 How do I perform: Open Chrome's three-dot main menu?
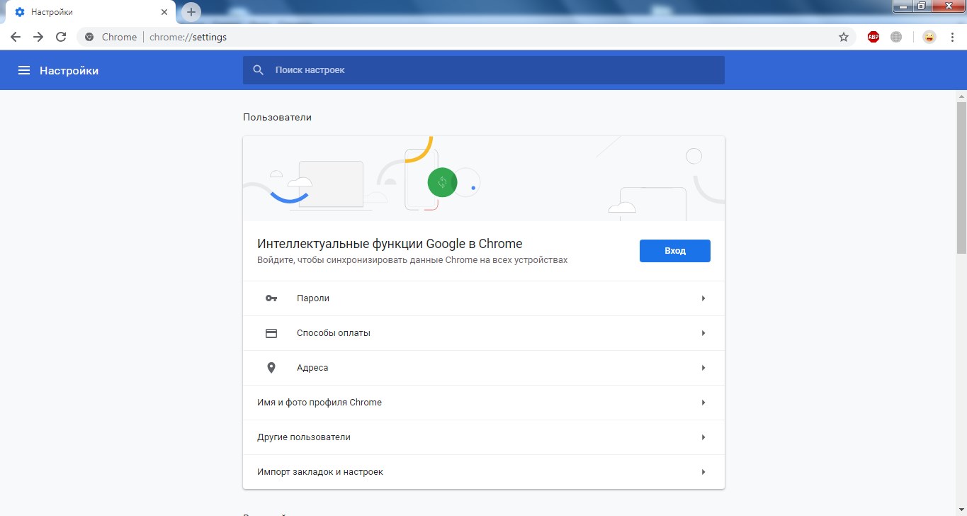point(952,37)
